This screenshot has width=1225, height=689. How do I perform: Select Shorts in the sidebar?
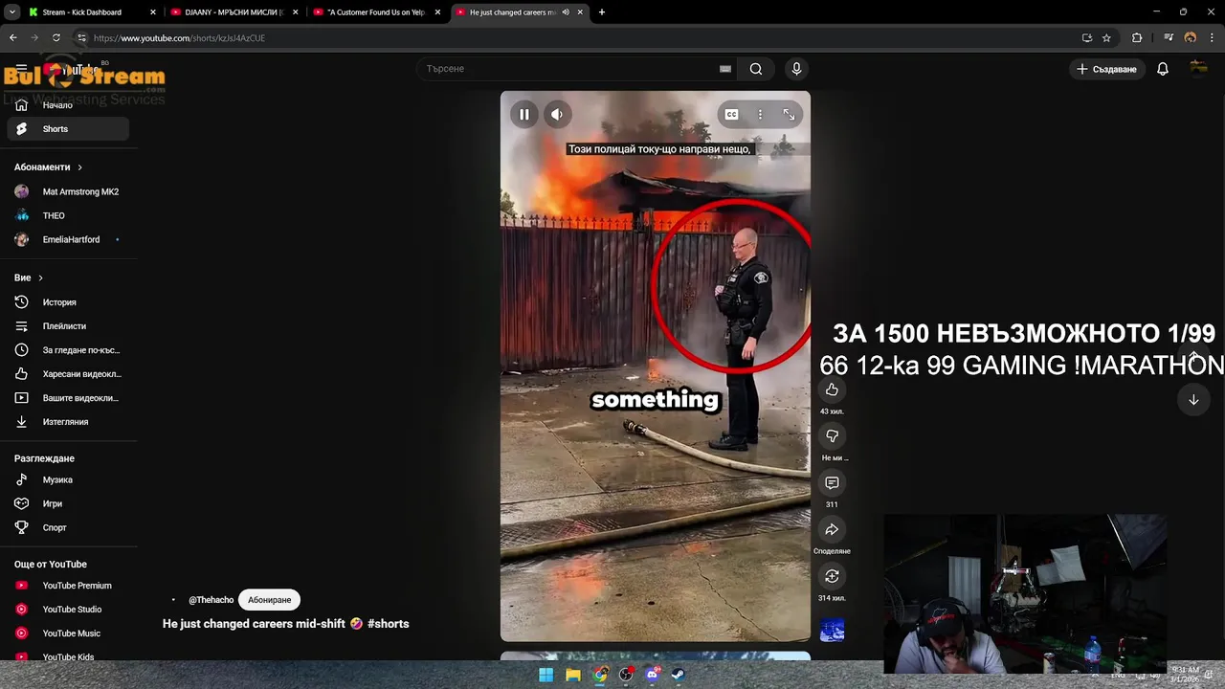pos(68,129)
